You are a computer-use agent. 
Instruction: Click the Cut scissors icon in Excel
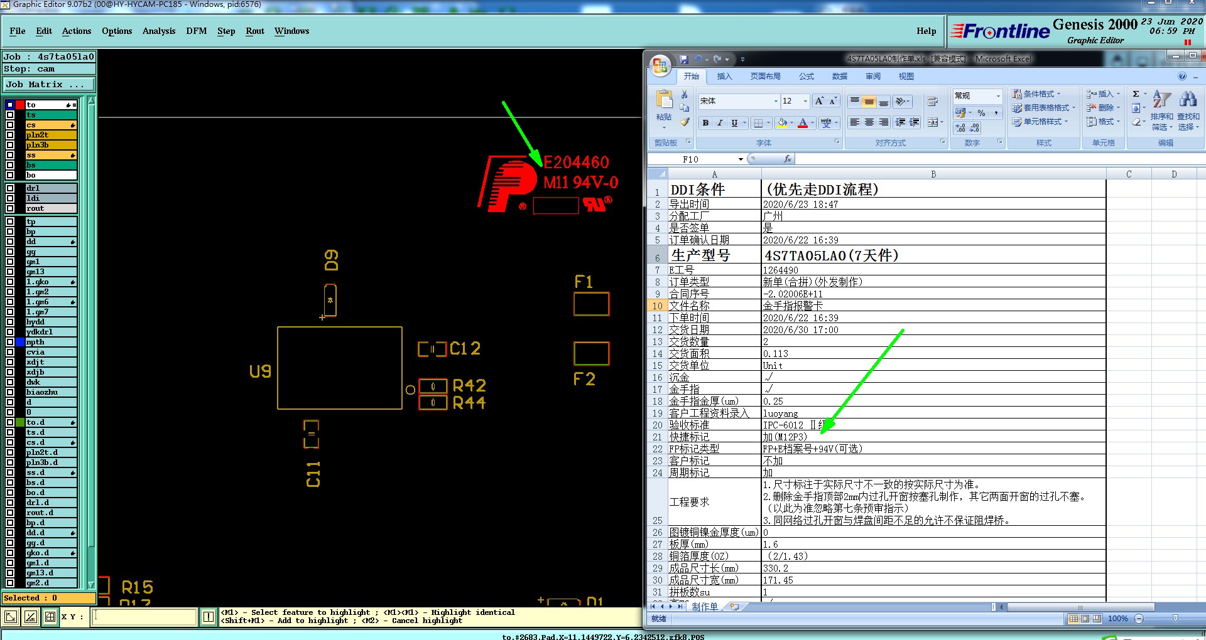click(x=685, y=94)
